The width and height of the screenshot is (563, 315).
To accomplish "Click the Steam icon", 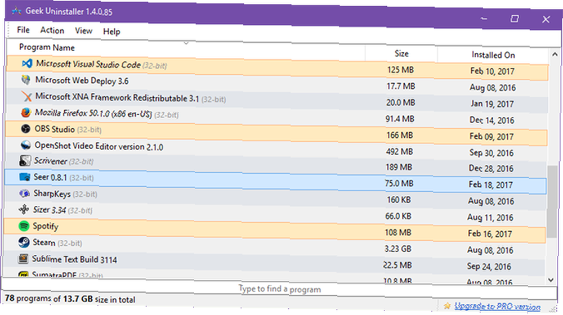I will coord(24,242).
